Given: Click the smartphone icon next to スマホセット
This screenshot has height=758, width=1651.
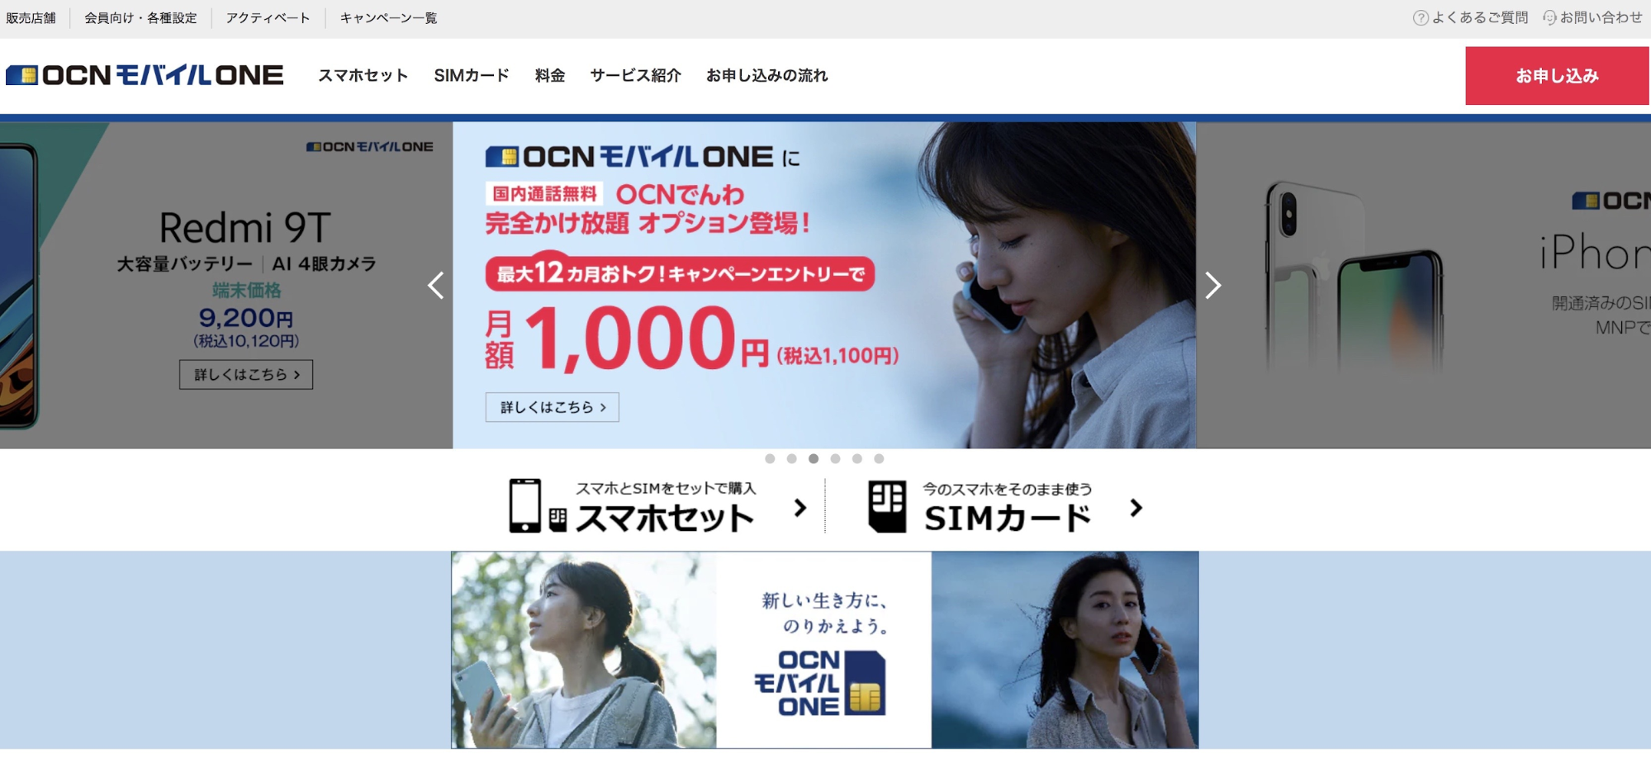Looking at the screenshot, I should pos(524,505).
